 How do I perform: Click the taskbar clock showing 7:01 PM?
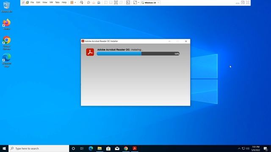pyautogui.click(x=256, y=148)
